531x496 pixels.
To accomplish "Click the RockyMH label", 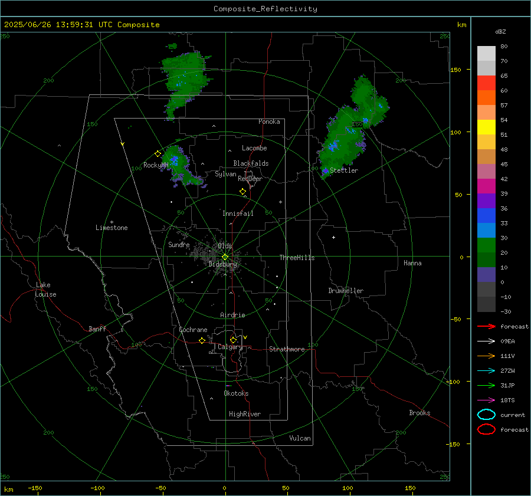I will (x=156, y=165).
